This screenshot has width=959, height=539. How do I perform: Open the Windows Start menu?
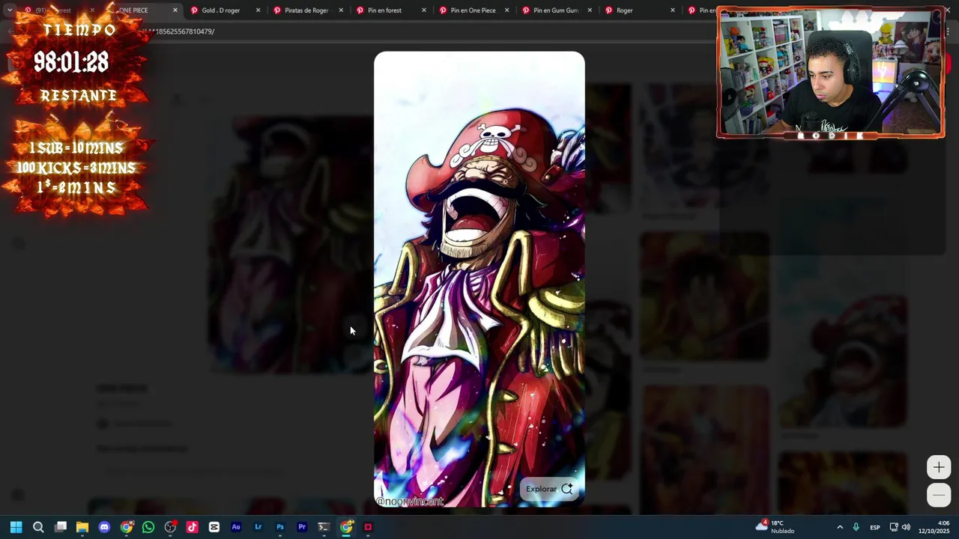point(16,527)
